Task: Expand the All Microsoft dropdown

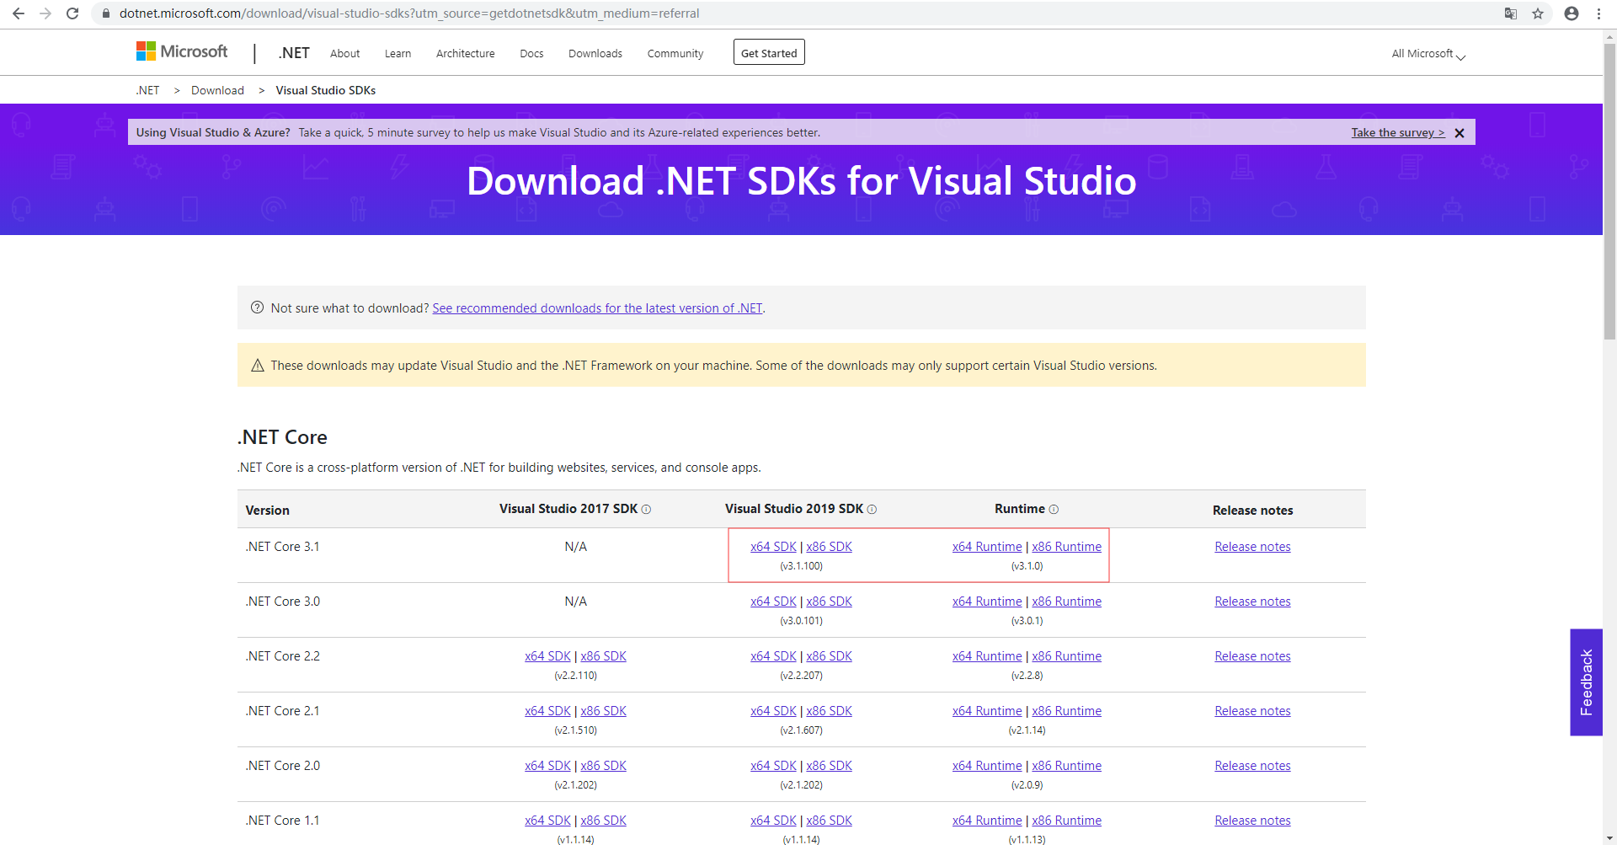Action: (x=1428, y=54)
